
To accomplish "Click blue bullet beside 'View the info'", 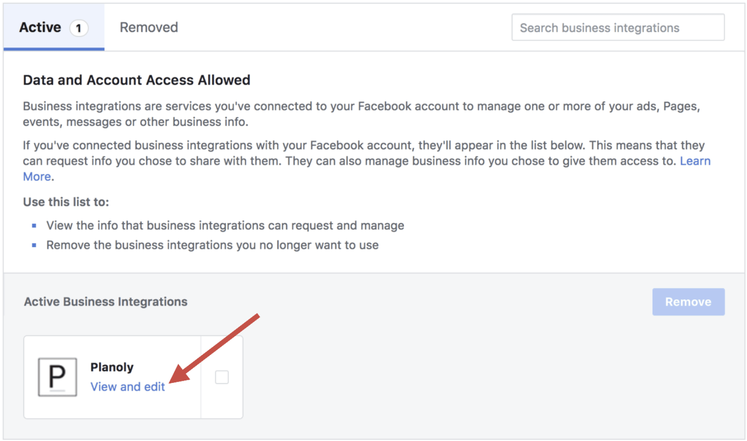I will [x=34, y=226].
